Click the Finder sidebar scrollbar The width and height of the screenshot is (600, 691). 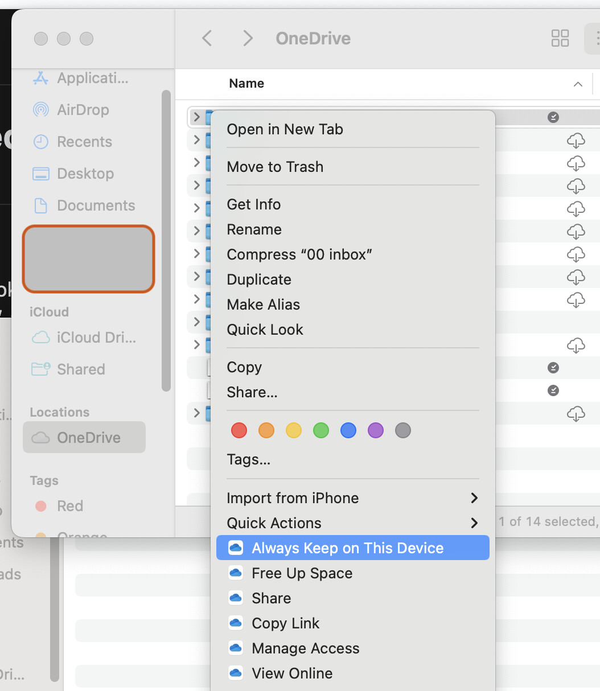pyautogui.click(x=166, y=241)
